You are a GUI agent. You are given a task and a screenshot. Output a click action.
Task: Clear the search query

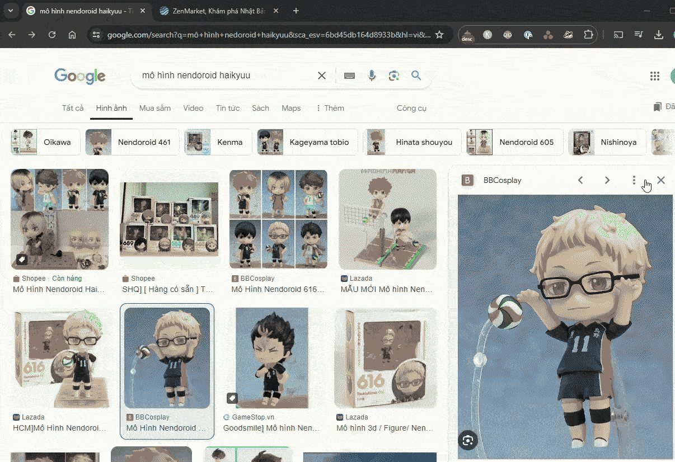322,76
